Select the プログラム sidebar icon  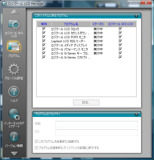tap(14, 47)
